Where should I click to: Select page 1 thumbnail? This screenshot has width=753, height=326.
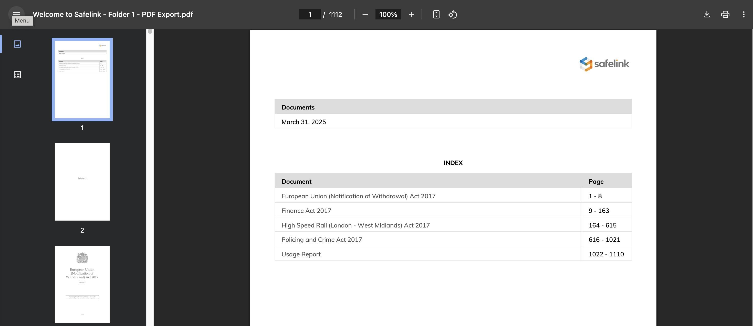(82, 80)
